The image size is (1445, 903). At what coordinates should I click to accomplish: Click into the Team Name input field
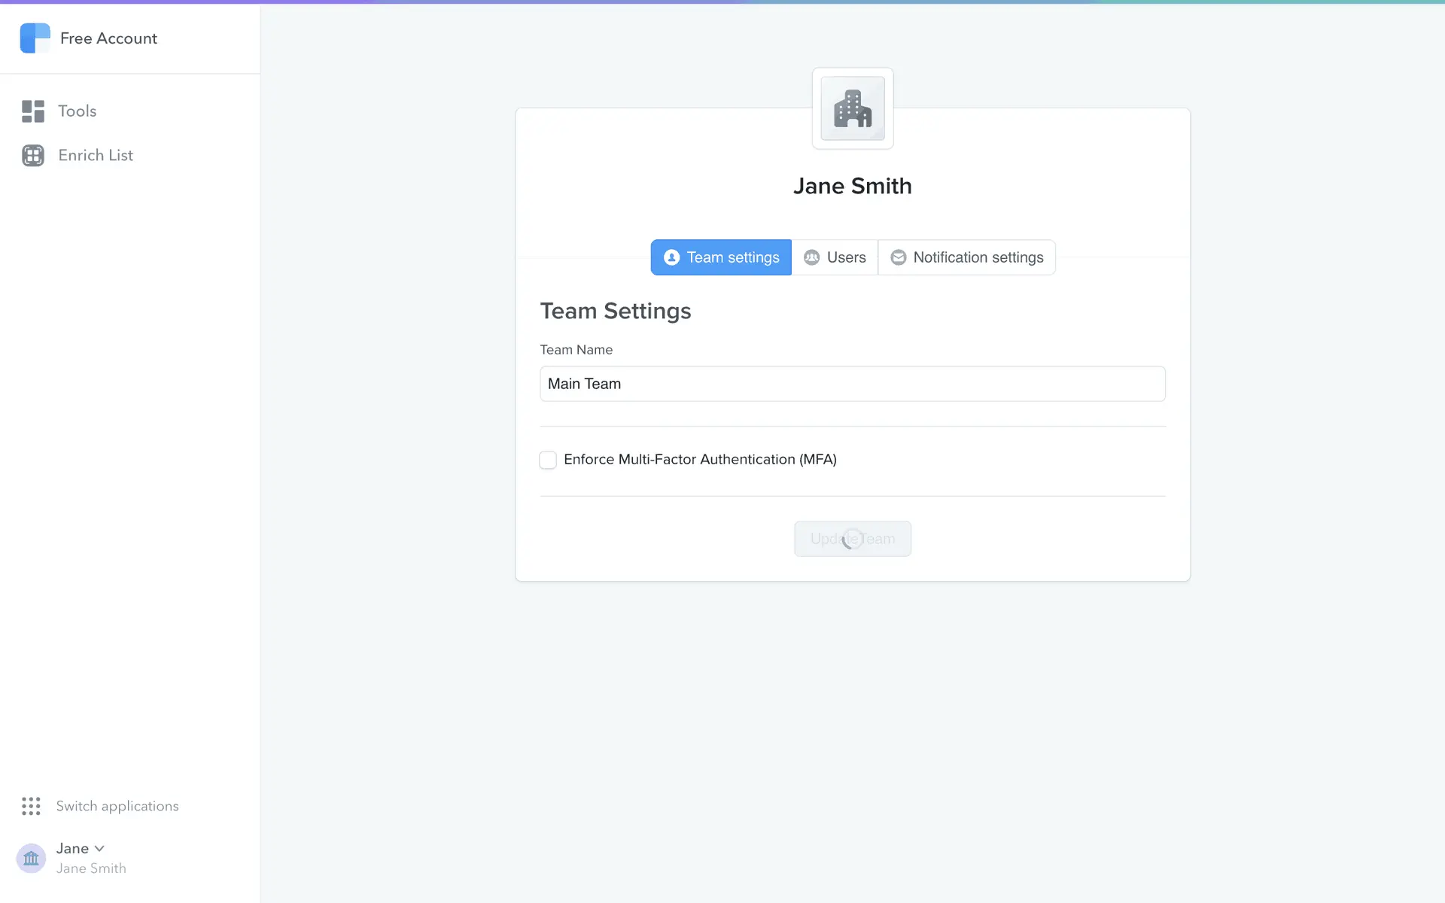852,384
